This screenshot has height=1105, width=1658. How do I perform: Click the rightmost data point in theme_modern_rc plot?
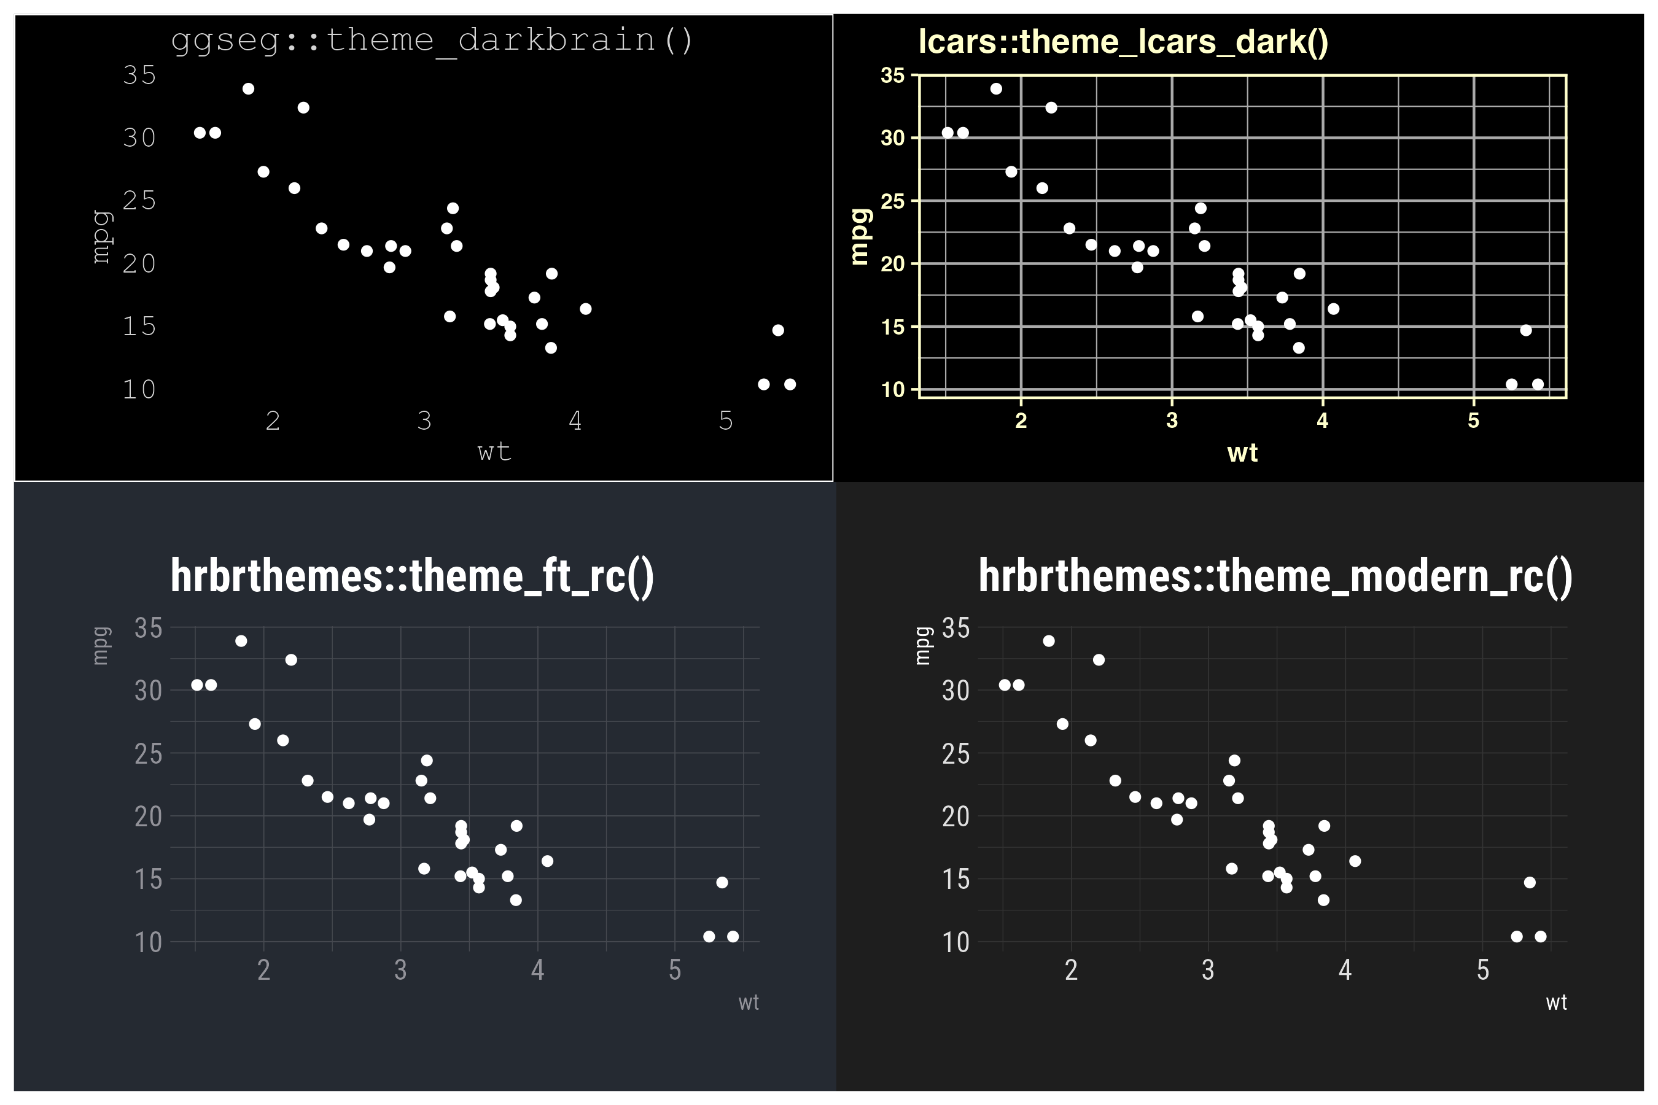(x=1540, y=937)
